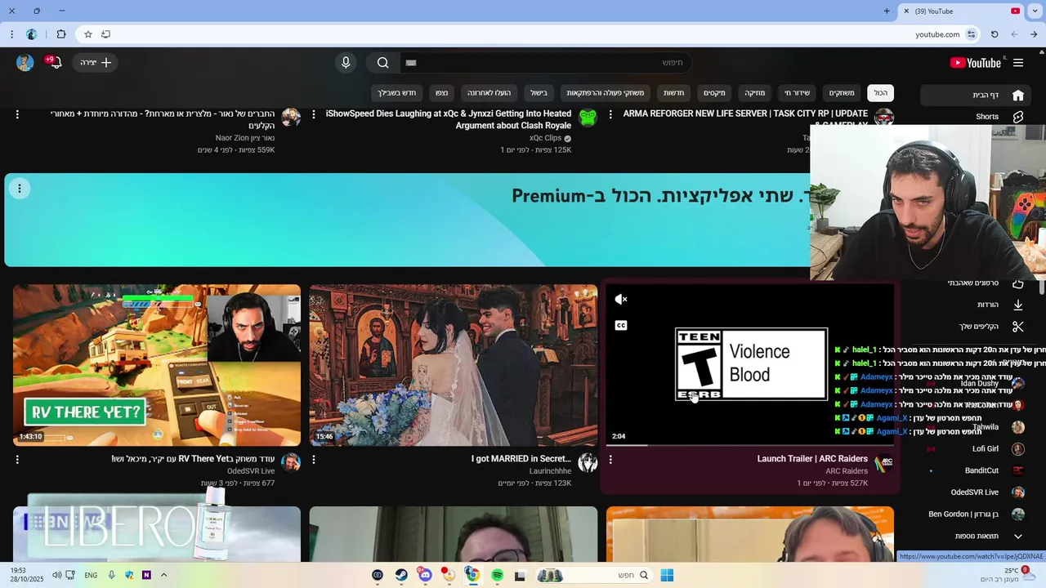Open the 'RV There Yet' video thumbnail
Image resolution: width=1046 pixels, height=588 pixels.
point(157,365)
